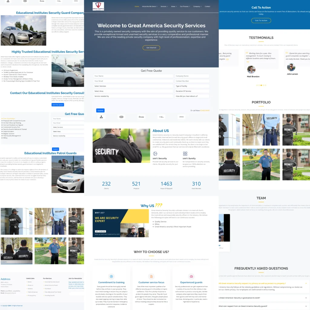Click the Call To Action outlined button

261,20
